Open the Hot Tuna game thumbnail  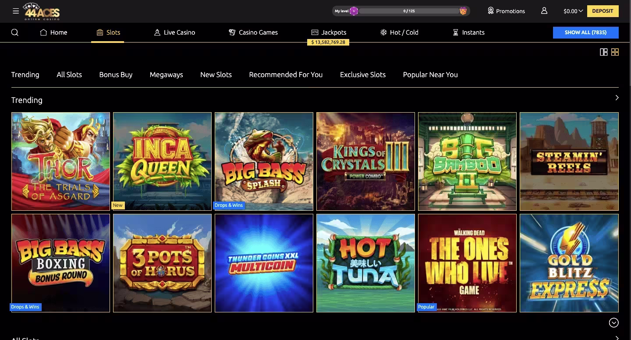pos(365,263)
